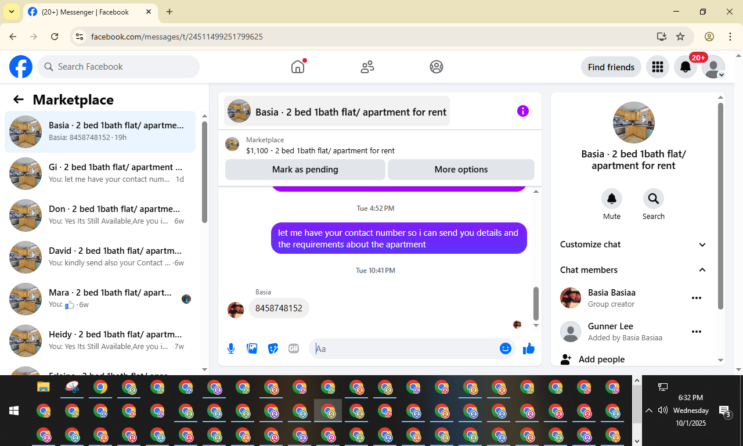Go back using the Marketplace back arrow
The height and width of the screenshot is (446, 743).
pyautogui.click(x=19, y=99)
